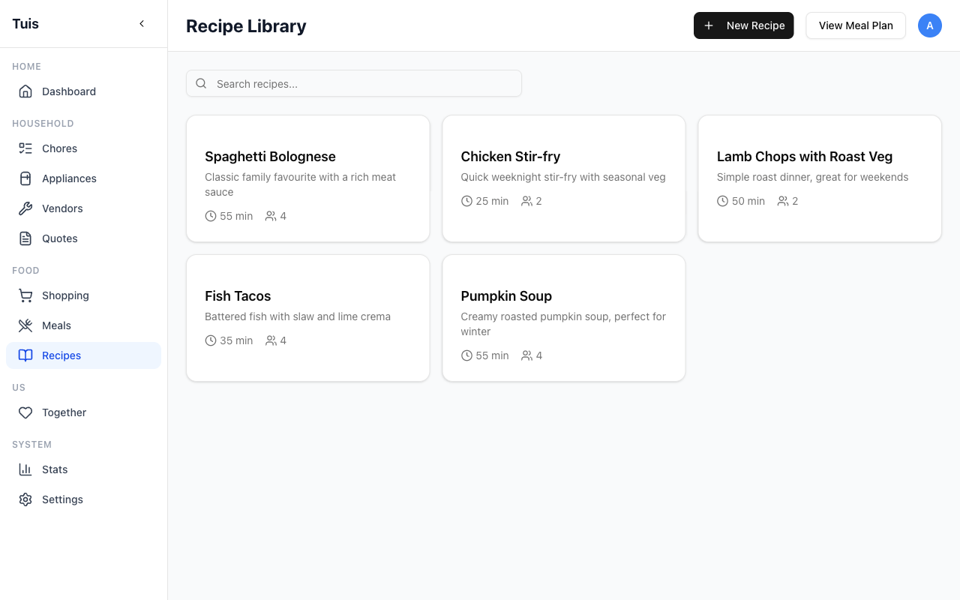Screen dimensions: 960x600
Task: Select the Pumpkin Soup recipe card
Action: pyautogui.click(x=563, y=318)
